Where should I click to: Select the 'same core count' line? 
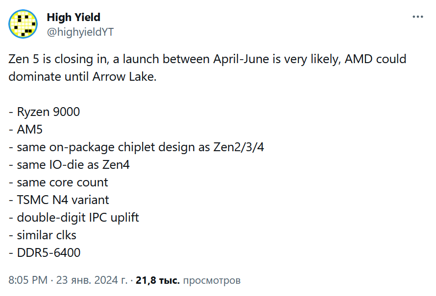58,182
